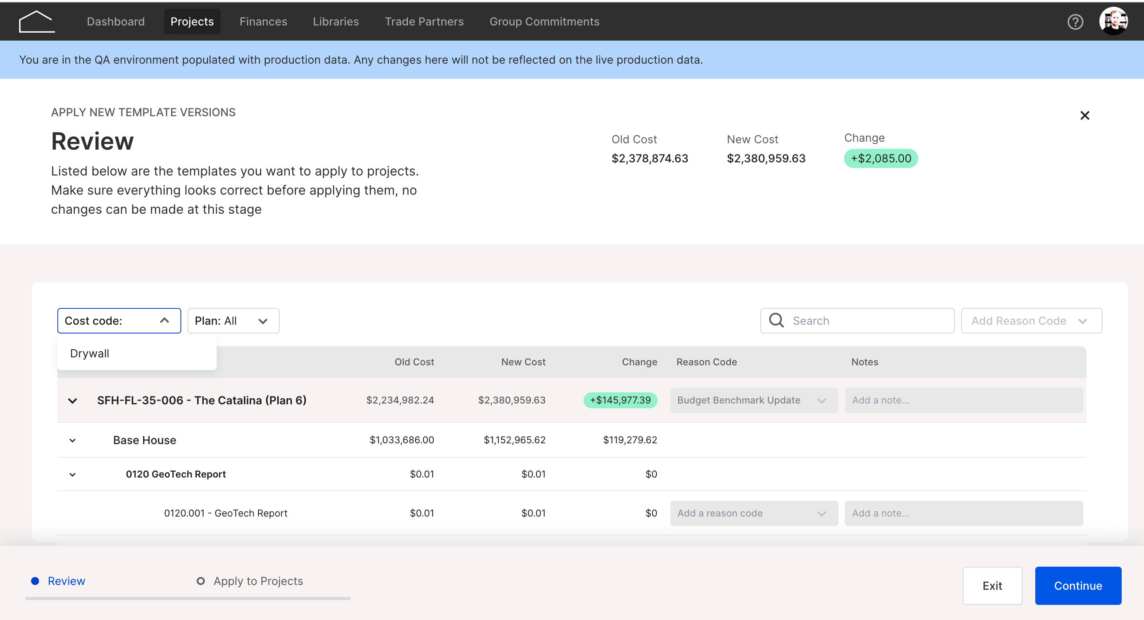Select the Review step indicator

(58, 581)
